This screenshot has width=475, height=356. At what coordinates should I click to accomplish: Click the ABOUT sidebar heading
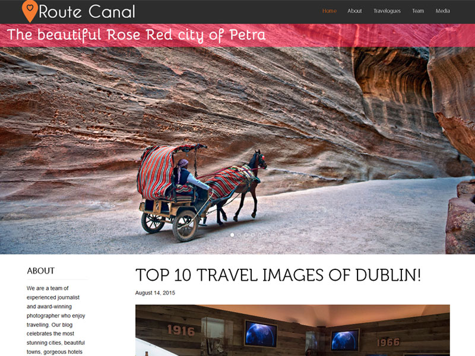pos(41,271)
